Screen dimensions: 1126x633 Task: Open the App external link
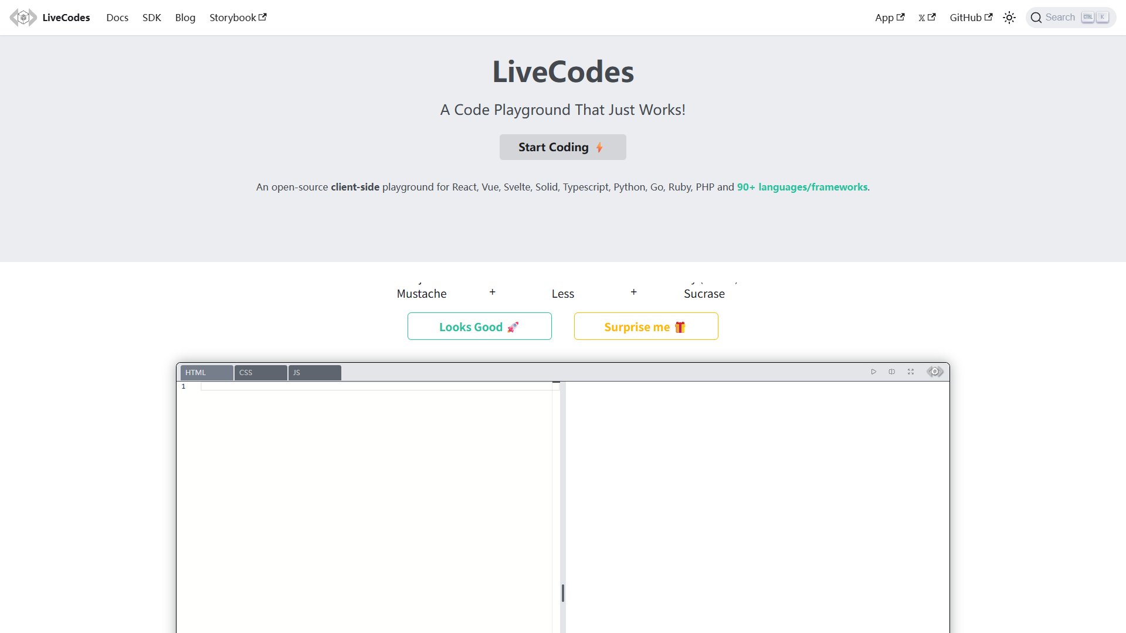[x=890, y=18]
